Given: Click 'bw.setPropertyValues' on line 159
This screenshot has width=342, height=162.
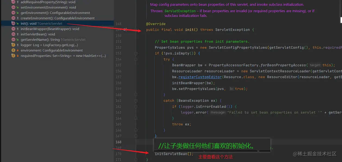Looking at the screenshot, I should [x=194, y=89].
